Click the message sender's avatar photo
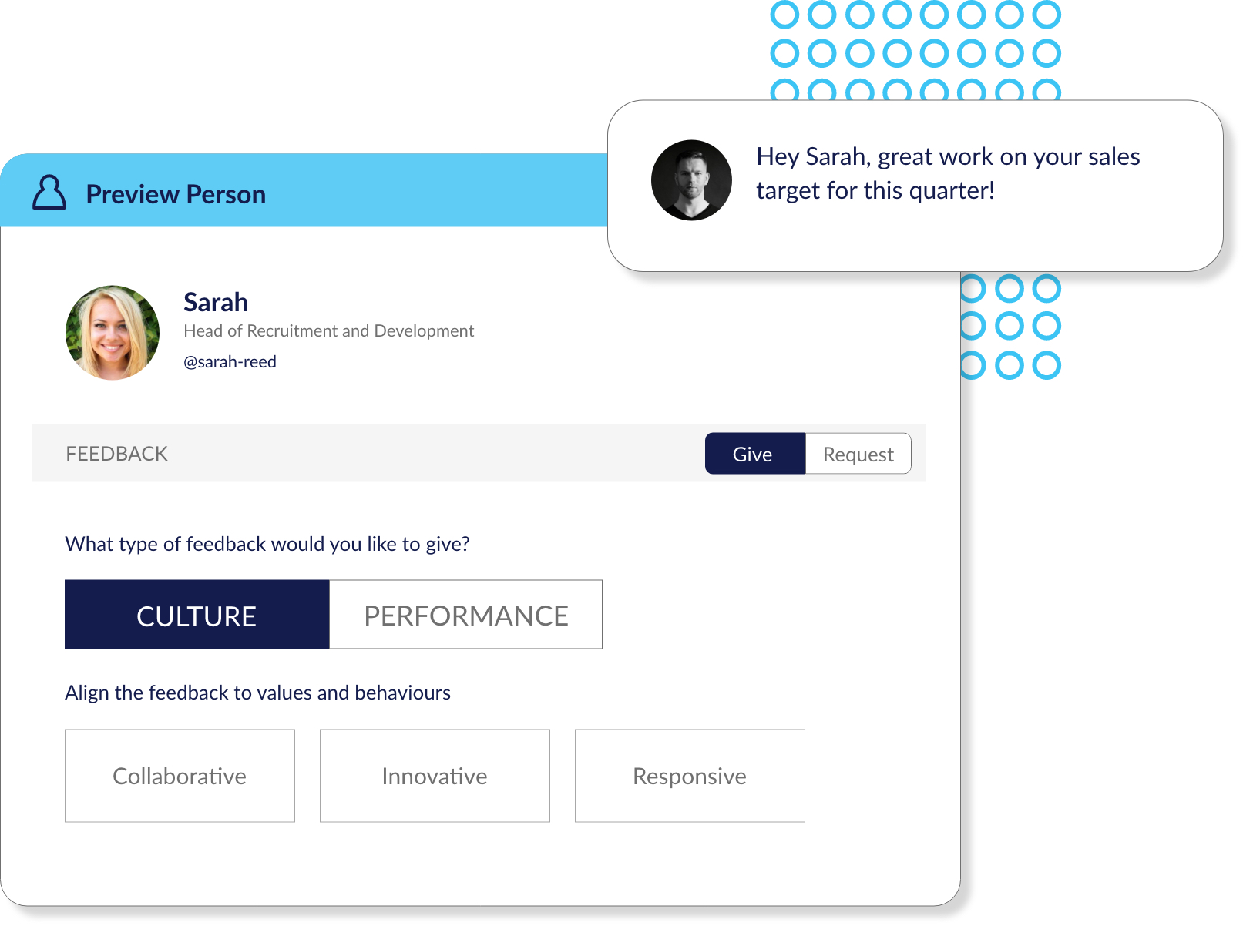This screenshot has width=1243, height=926. (691, 180)
